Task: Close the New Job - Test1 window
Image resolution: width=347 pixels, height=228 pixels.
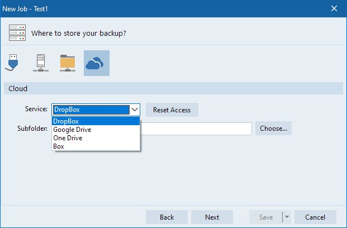Action: pos(334,8)
